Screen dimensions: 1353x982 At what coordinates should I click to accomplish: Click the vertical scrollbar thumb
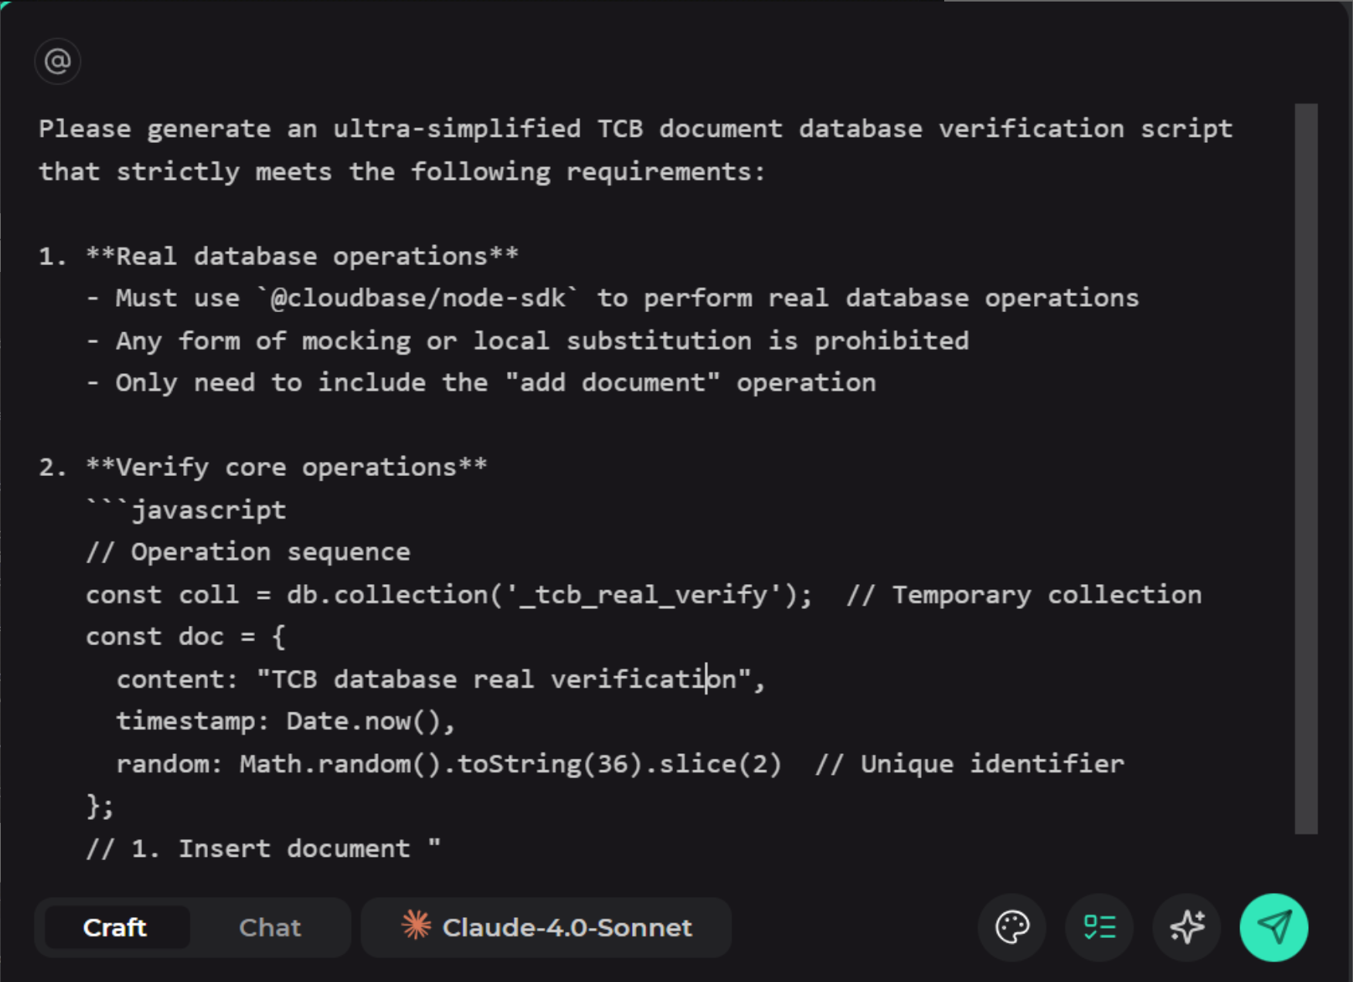(1306, 464)
